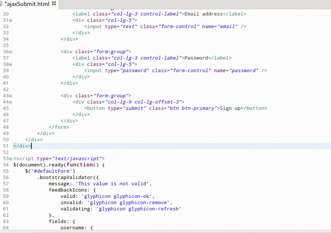Click line number 52 in the gutter

pos(6,152)
